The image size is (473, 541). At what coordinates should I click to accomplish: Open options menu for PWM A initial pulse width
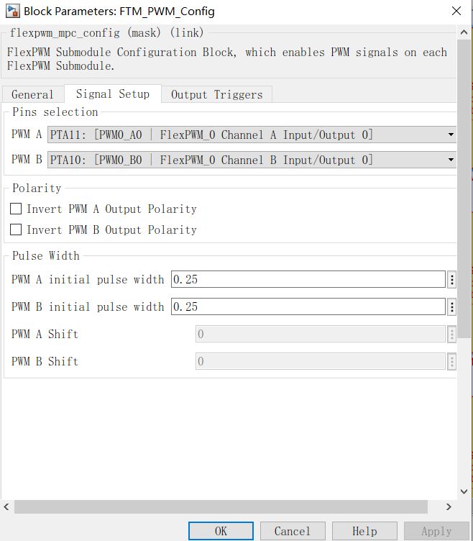point(451,279)
